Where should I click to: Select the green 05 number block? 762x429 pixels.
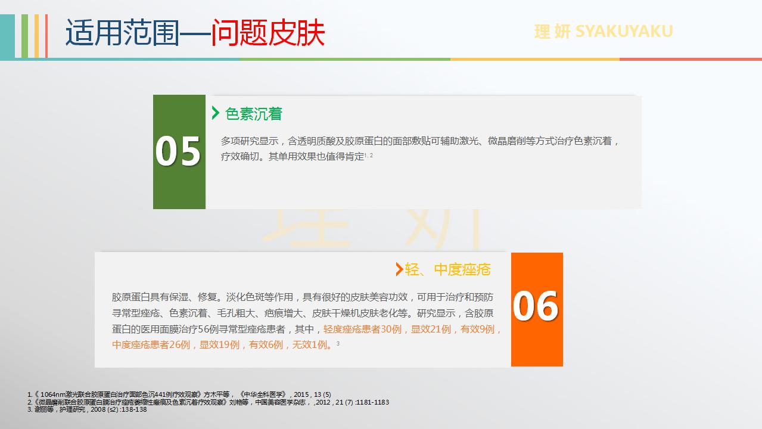179,152
